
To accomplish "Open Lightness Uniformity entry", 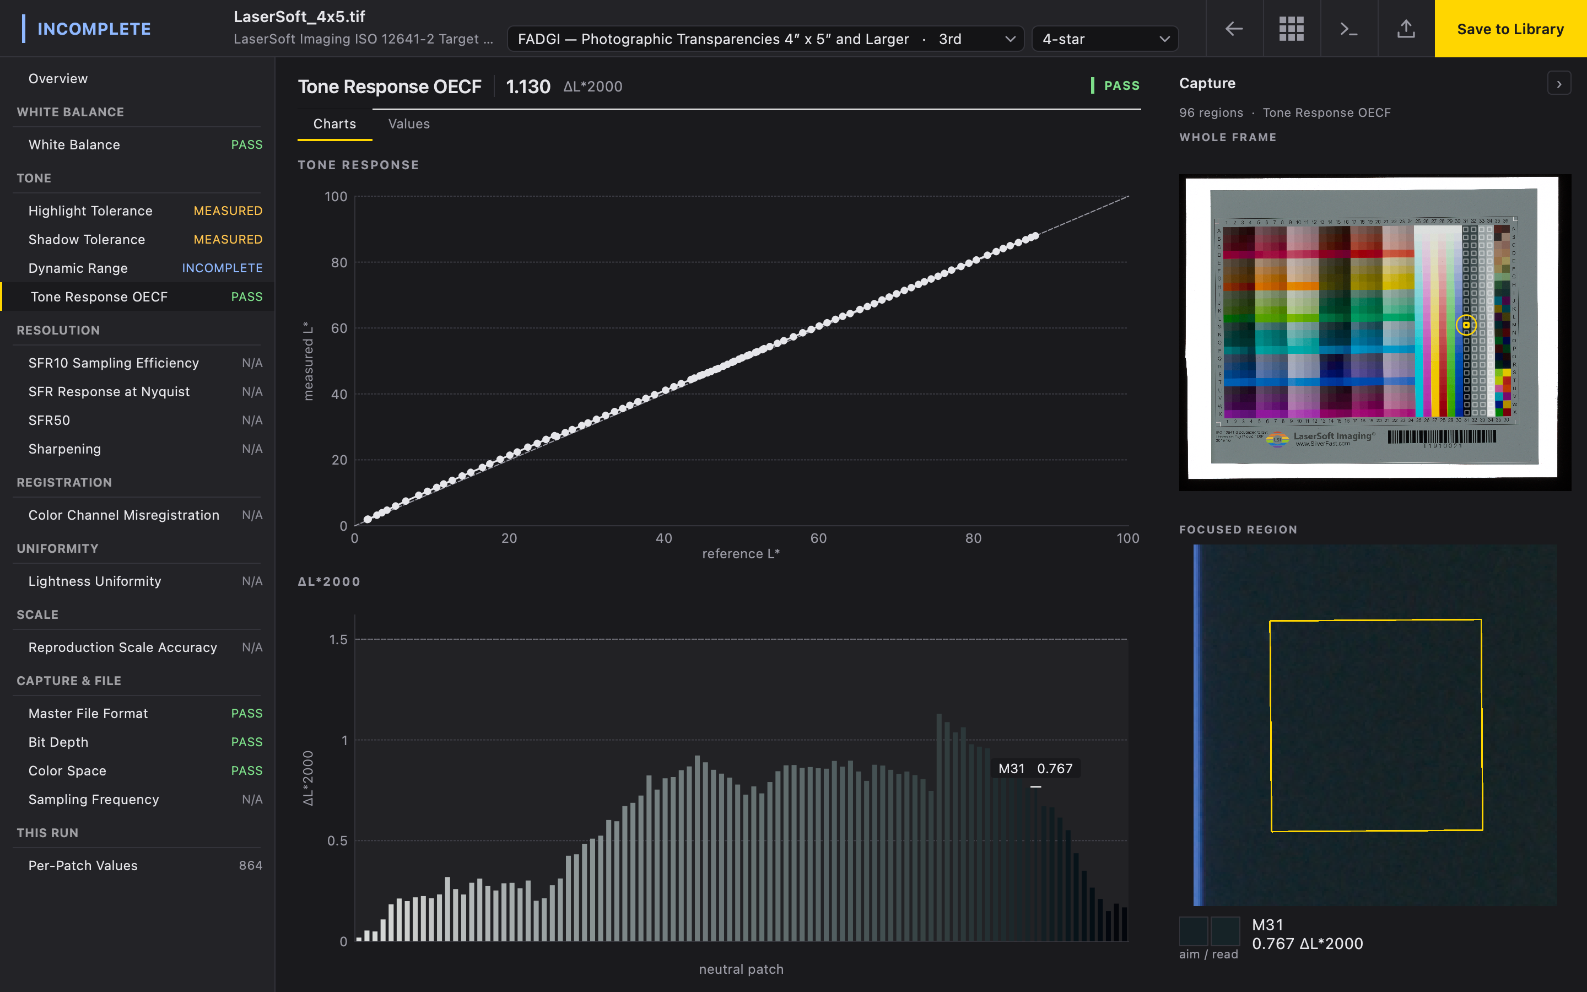I will coord(138,581).
